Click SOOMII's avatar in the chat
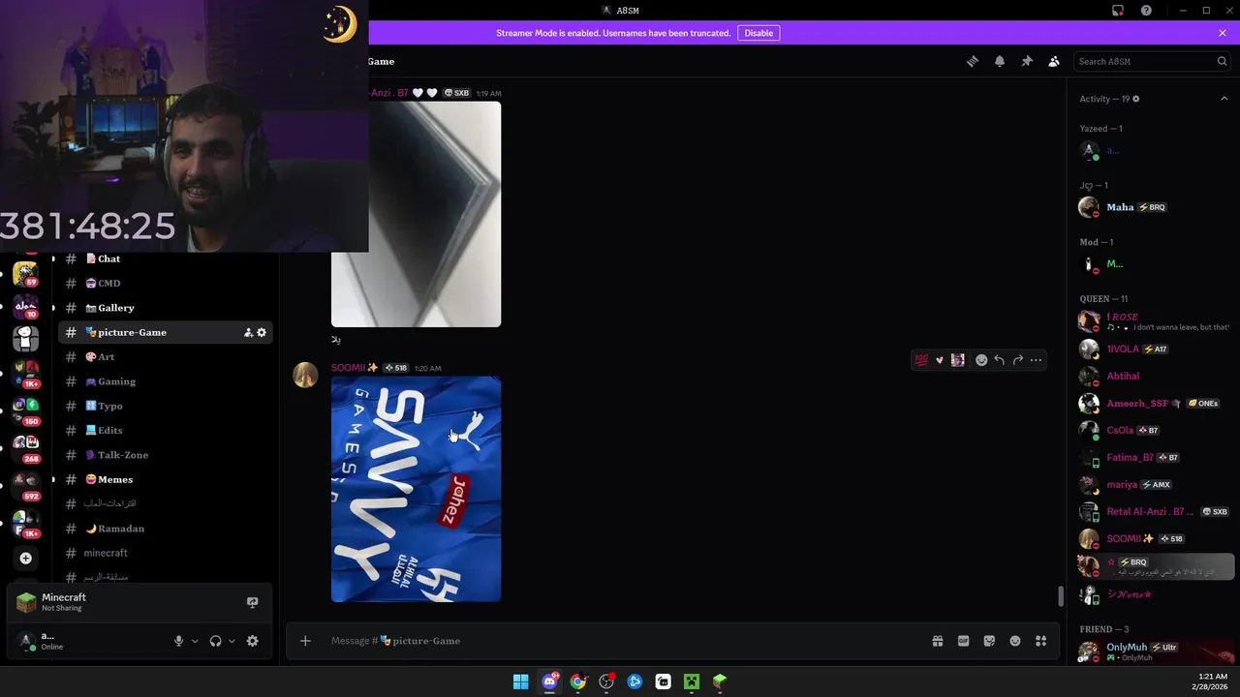The image size is (1240, 697). [x=305, y=376]
